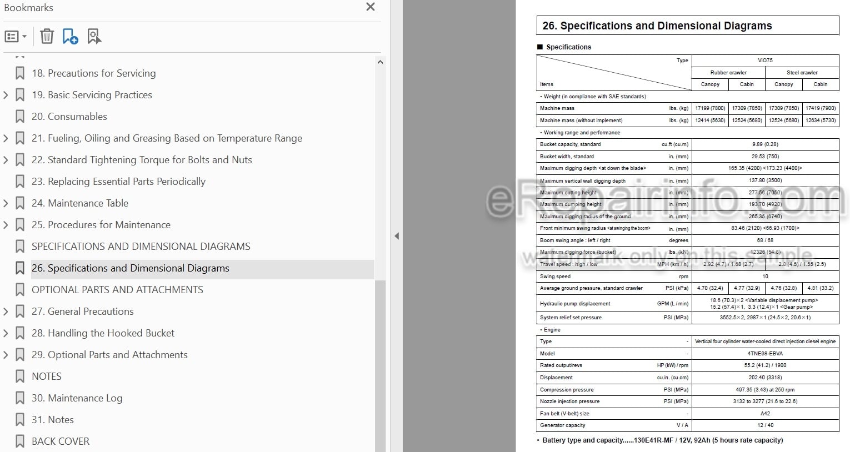Jump to 25. Procedures for Maintenance
The image size is (850, 452).
(x=101, y=225)
